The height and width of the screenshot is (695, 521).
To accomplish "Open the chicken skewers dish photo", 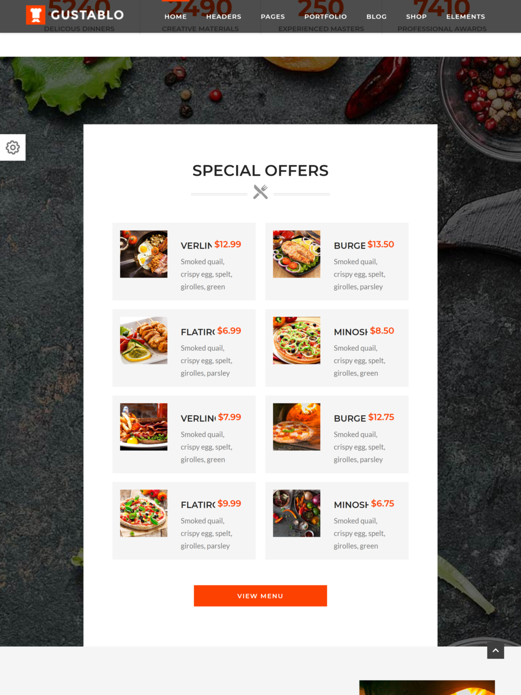I will click(x=144, y=340).
